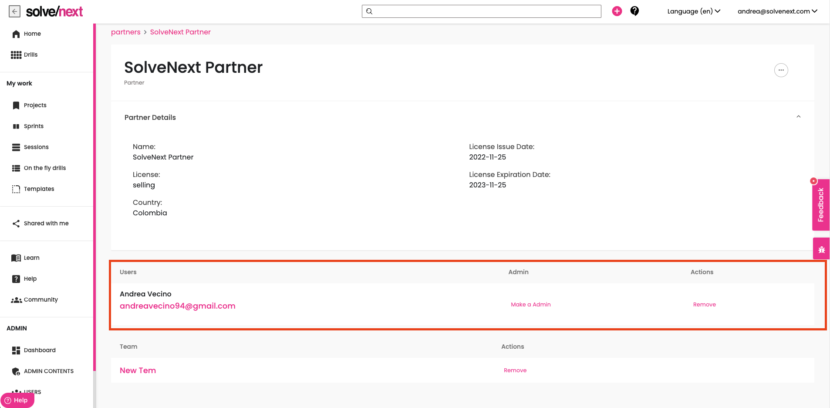
Task: Click the Home house icon
Action: pos(16,34)
